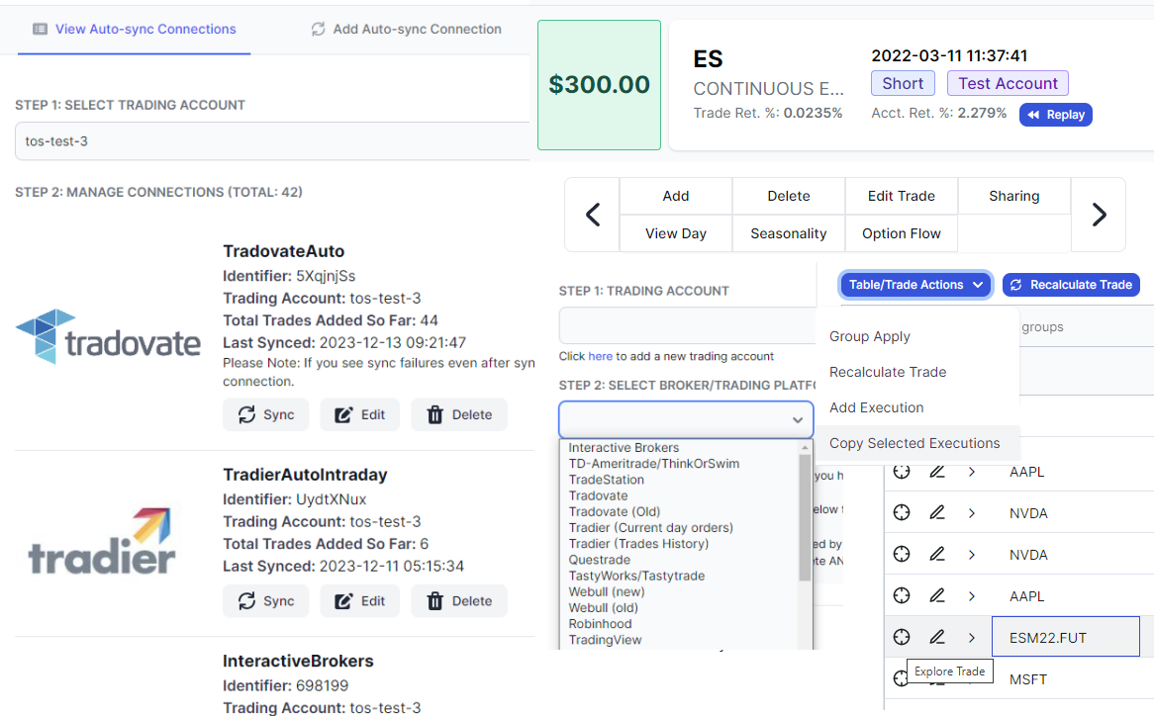Sync the TradierAutoIntraday connection
1154x716 pixels.
pos(265,601)
